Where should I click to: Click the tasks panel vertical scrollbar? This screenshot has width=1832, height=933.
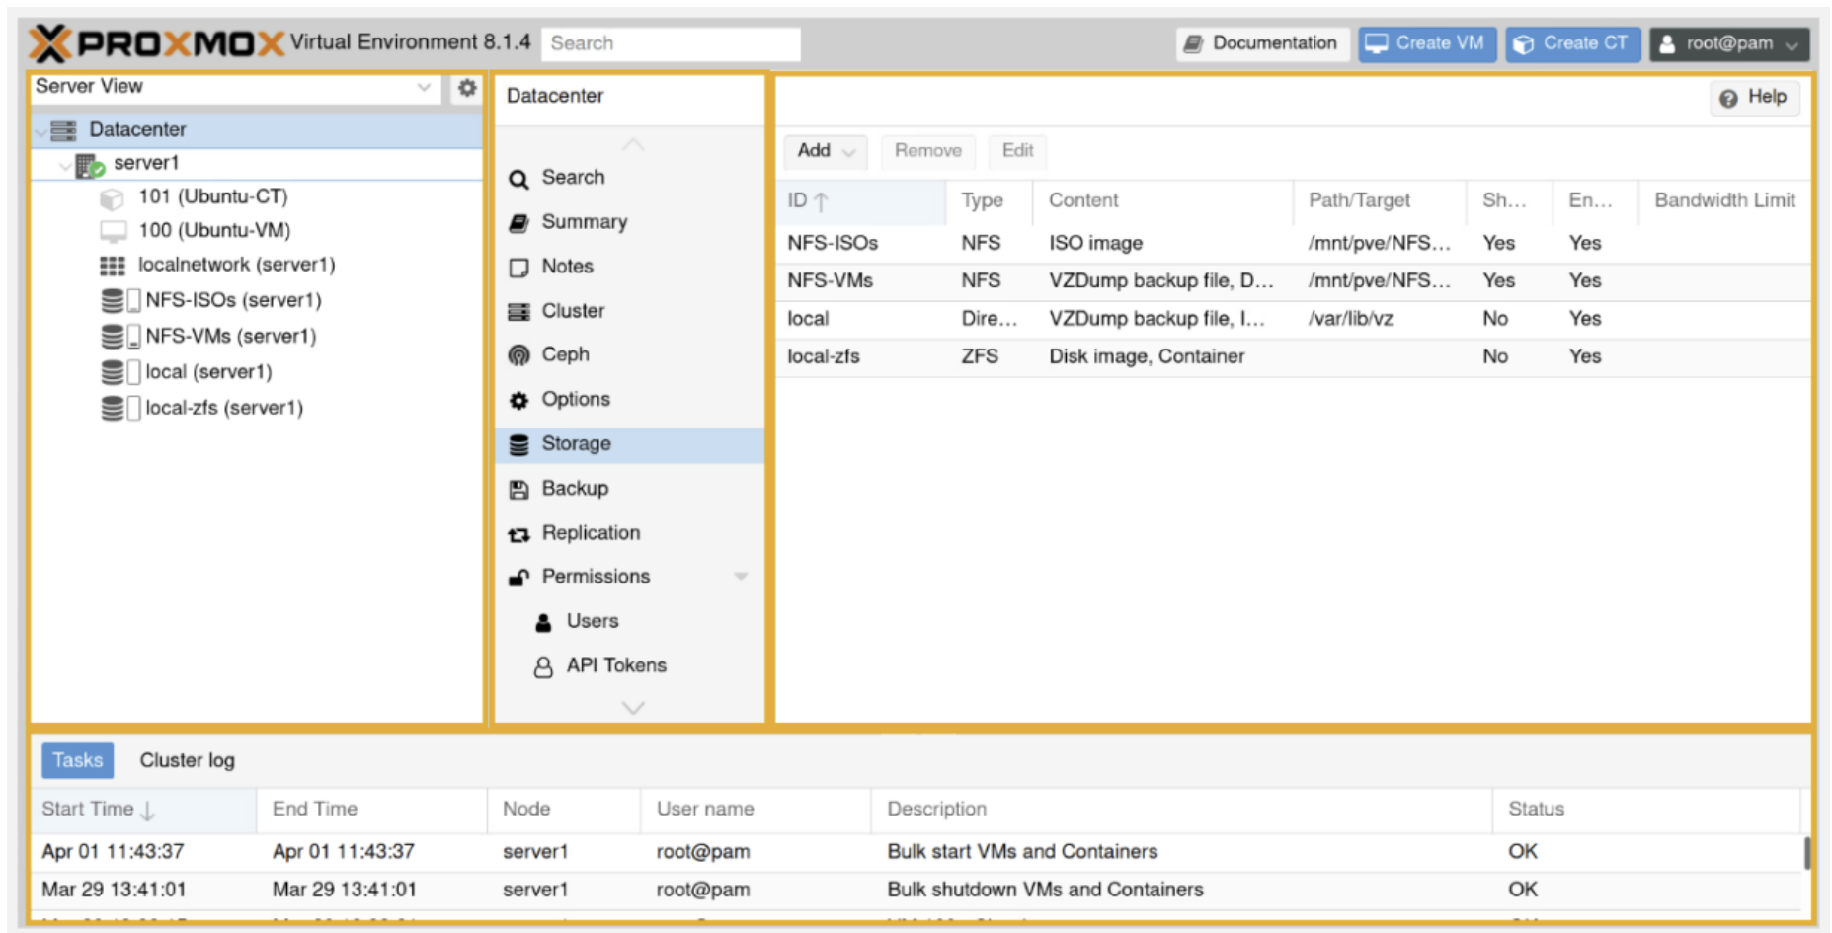point(1807,855)
